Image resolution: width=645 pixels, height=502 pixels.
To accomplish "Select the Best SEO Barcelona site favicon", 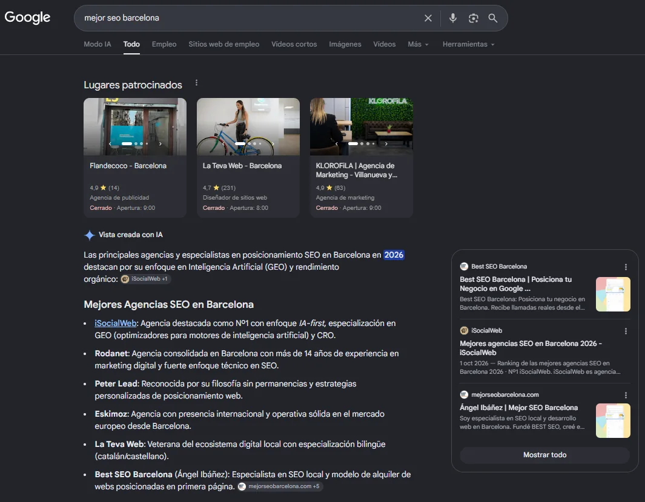I will pos(464,266).
